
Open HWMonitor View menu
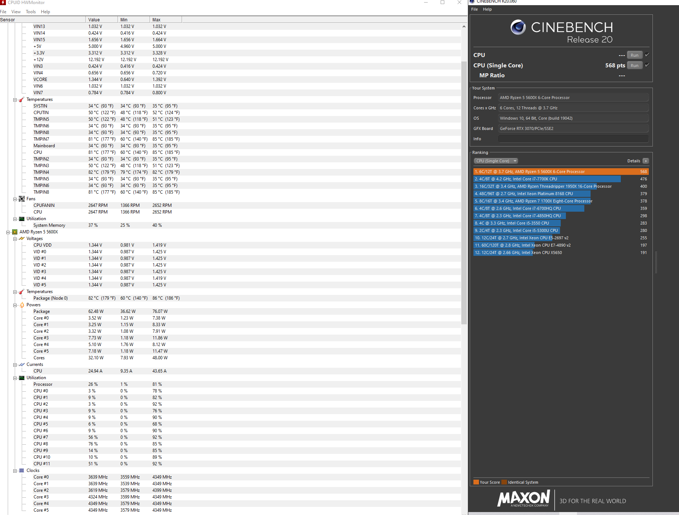(16, 12)
